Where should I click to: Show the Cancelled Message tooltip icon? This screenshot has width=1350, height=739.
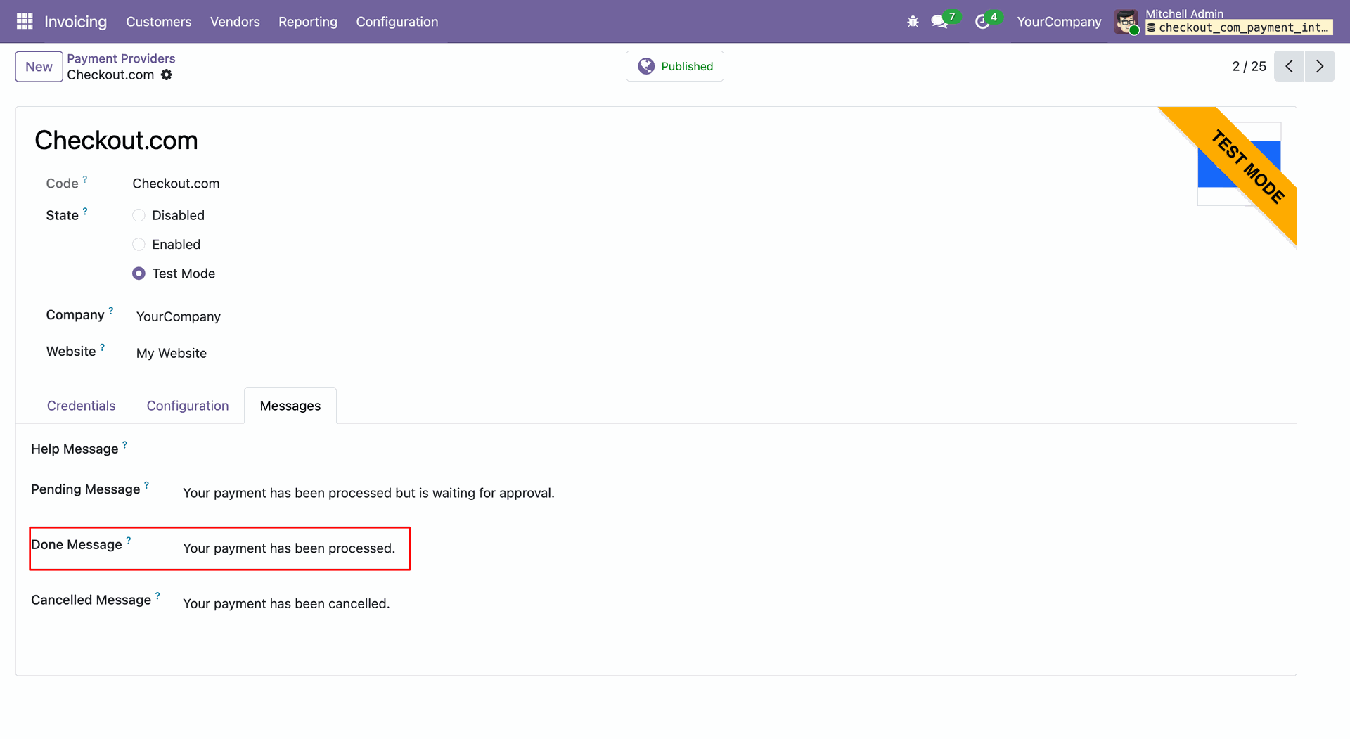(x=157, y=596)
